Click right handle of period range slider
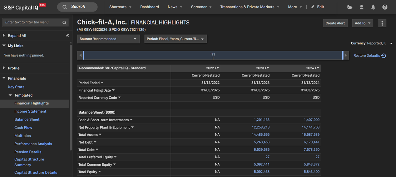Image resolution: width=396 pixels, height=177 pixels. tap(343, 55)
